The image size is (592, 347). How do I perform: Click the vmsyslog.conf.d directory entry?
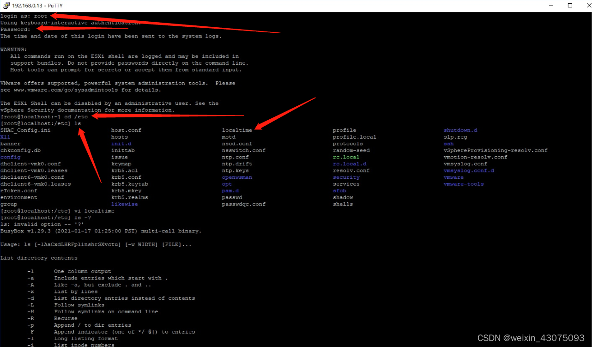pyautogui.click(x=469, y=170)
